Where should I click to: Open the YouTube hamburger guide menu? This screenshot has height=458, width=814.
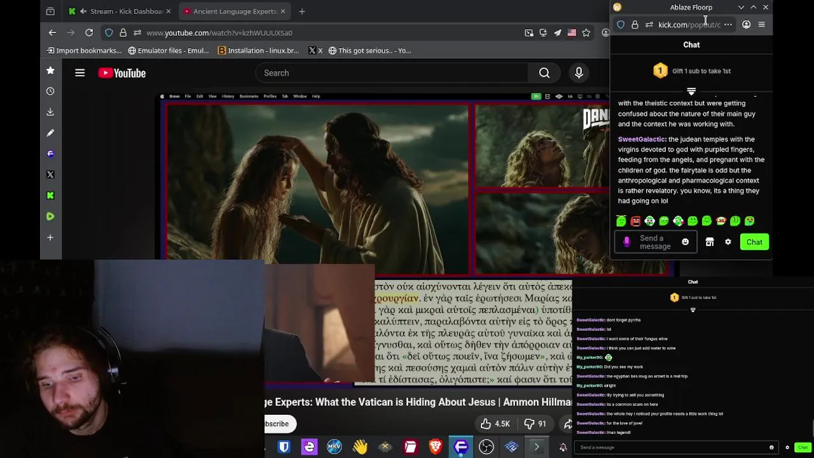click(80, 73)
